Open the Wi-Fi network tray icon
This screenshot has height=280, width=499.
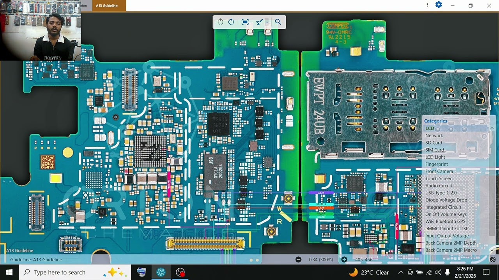click(429, 272)
